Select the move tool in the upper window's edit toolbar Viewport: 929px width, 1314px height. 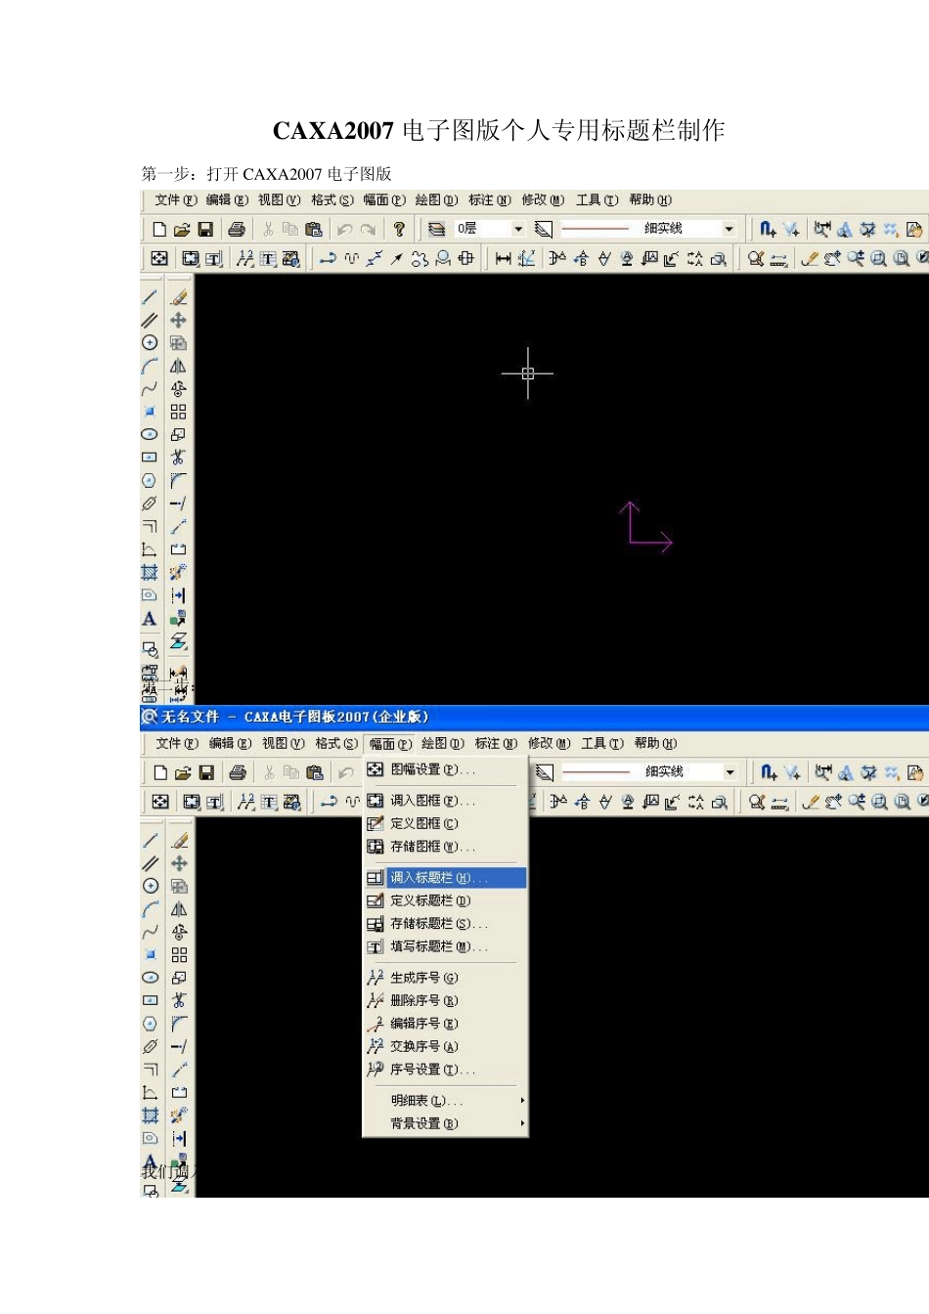coord(178,321)
